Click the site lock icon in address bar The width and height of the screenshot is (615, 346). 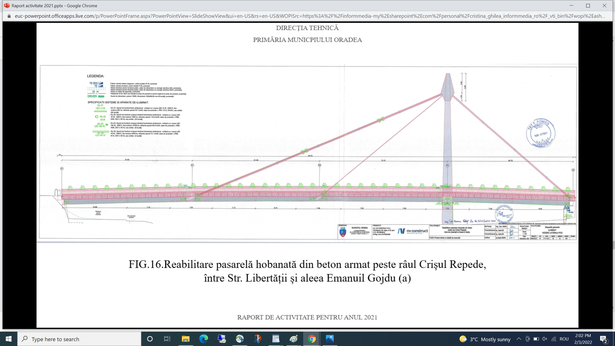[x=9, y=16]
